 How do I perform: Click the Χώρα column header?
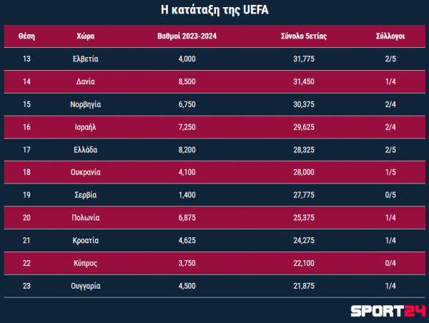tap(85, 36)
